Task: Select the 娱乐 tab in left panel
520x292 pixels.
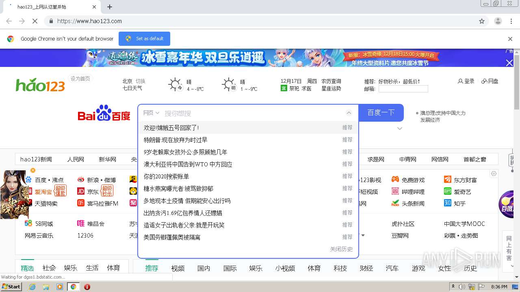Action: click(x=70, y=268)
